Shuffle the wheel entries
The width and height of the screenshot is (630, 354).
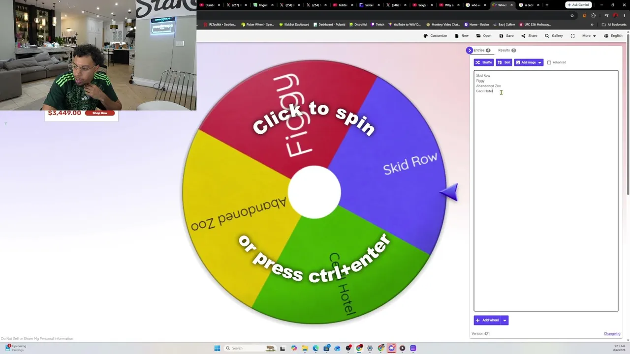click(483, 62)
